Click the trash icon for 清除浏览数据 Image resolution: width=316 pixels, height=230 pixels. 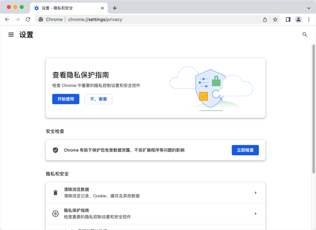(55, 193)
